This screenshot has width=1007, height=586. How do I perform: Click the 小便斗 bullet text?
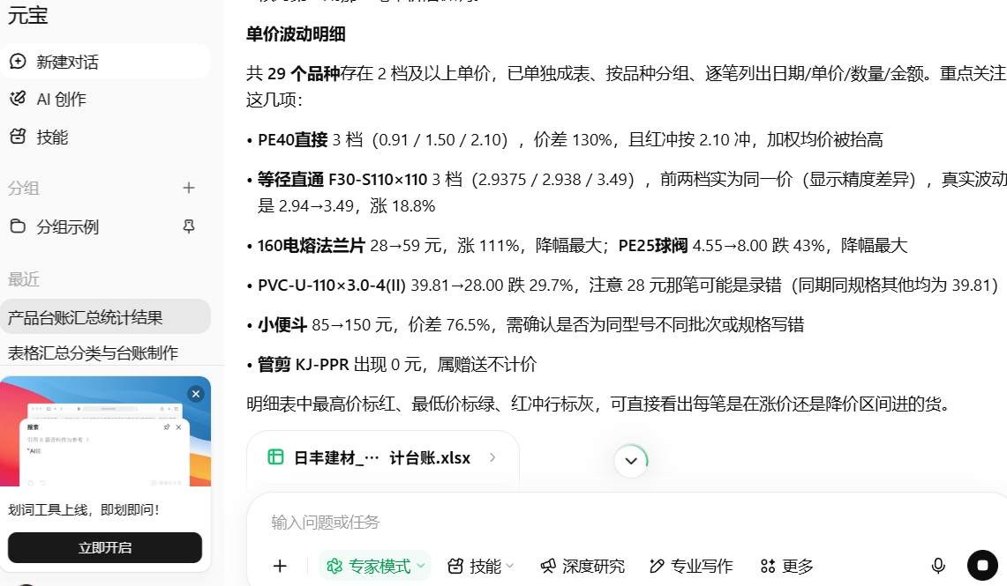tap(530, 325)
